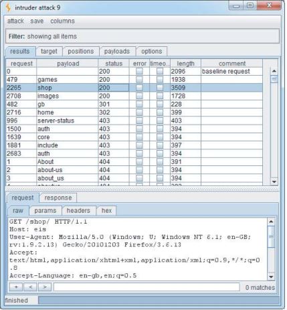Open the attack menu
Viewport: 287px width, 310px height.
(x=15, y=21)
